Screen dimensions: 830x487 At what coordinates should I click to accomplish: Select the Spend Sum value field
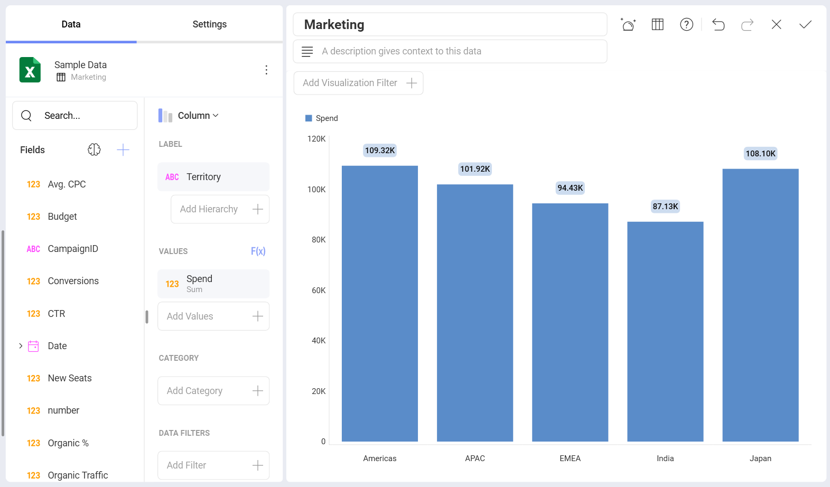(213, 284)
